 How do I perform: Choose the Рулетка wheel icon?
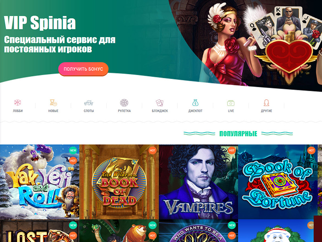(124, 103)
